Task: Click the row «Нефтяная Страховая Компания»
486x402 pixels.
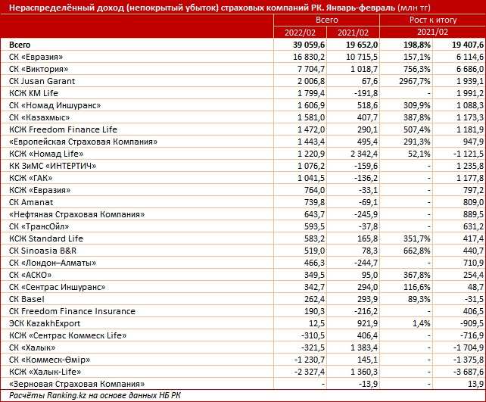Action: pyautogui.click(x=77, y=214)
